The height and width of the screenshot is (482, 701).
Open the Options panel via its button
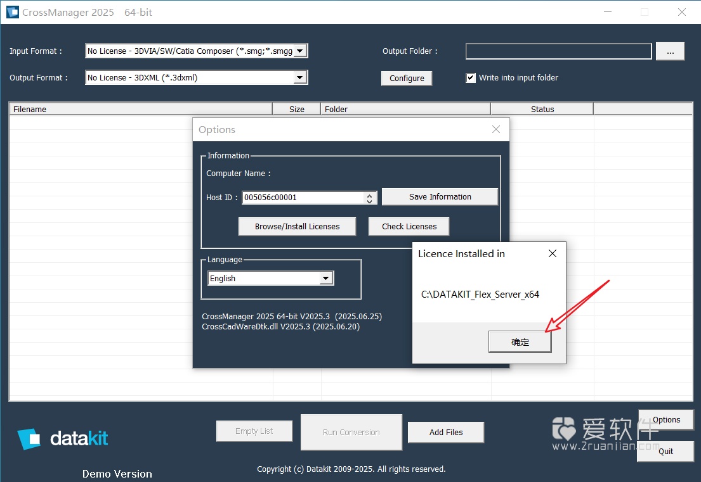[x=665, y=419]
